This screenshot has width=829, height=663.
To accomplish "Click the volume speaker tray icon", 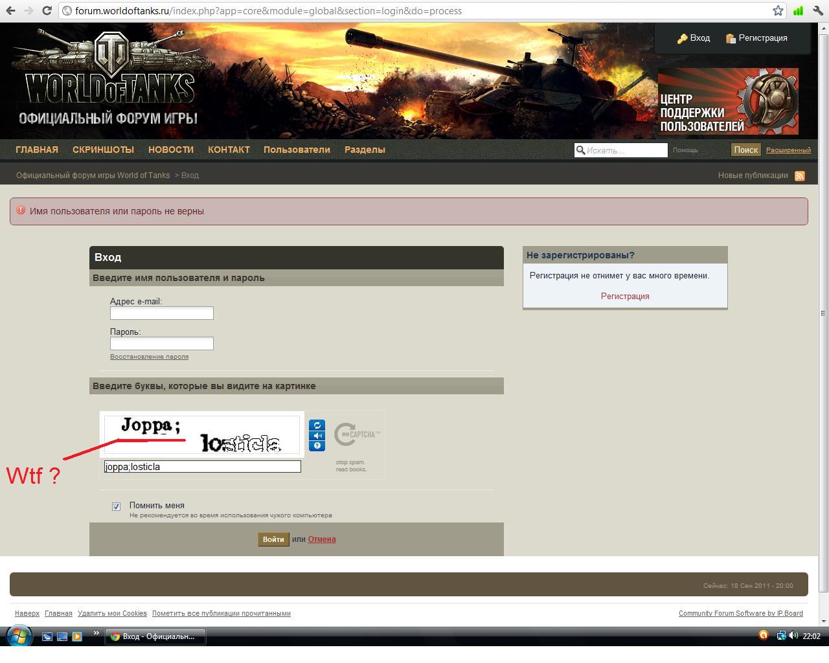I will click(793, 636).
